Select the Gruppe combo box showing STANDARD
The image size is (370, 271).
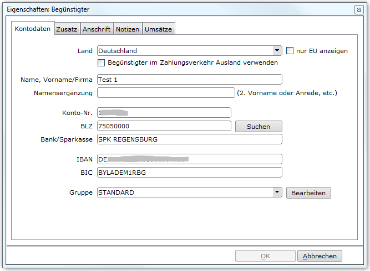(x=190, y=192)
